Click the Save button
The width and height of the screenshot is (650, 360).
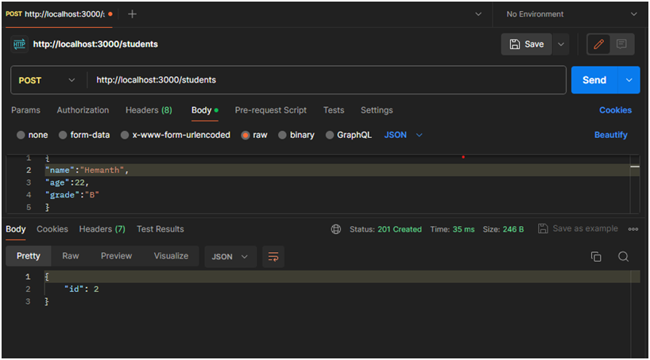coord(527,44)
